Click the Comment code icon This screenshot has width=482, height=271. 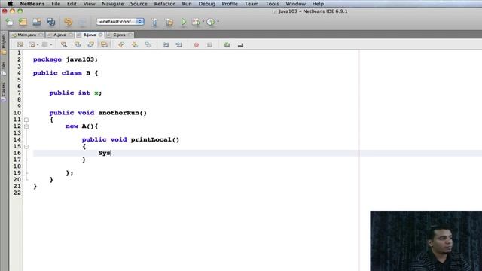click(x=227, y=45)
